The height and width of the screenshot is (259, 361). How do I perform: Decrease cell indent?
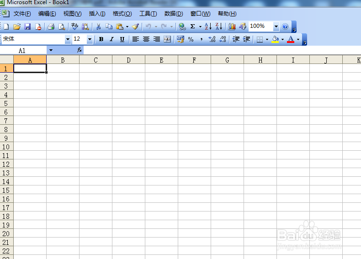click(x=236, y=39)
